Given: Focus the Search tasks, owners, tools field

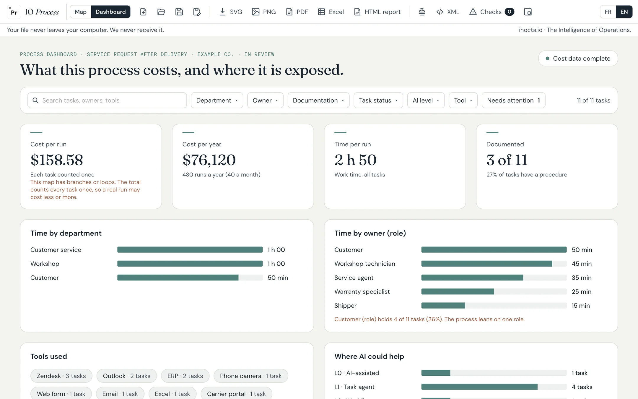Looking at the screenshot, I should tap(107, 100).
